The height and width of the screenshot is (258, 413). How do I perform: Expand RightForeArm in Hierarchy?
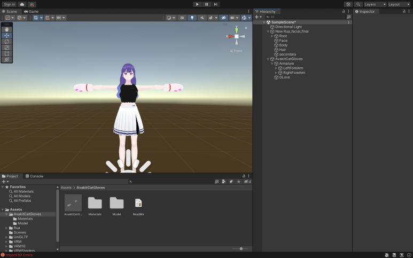(276, 73)
